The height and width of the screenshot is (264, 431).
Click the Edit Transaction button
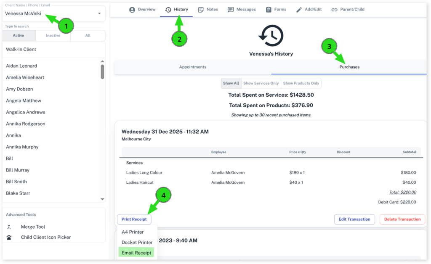[x=354, y=219]
